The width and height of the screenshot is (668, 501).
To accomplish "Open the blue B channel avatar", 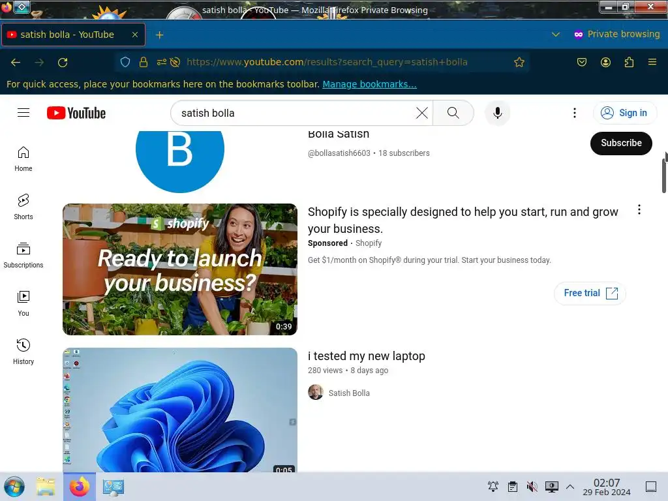I will coord(180,161).
